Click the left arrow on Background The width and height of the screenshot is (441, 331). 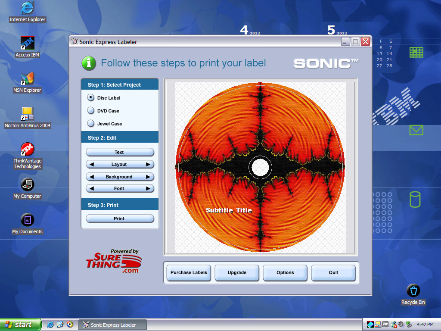tap(91, 177)
